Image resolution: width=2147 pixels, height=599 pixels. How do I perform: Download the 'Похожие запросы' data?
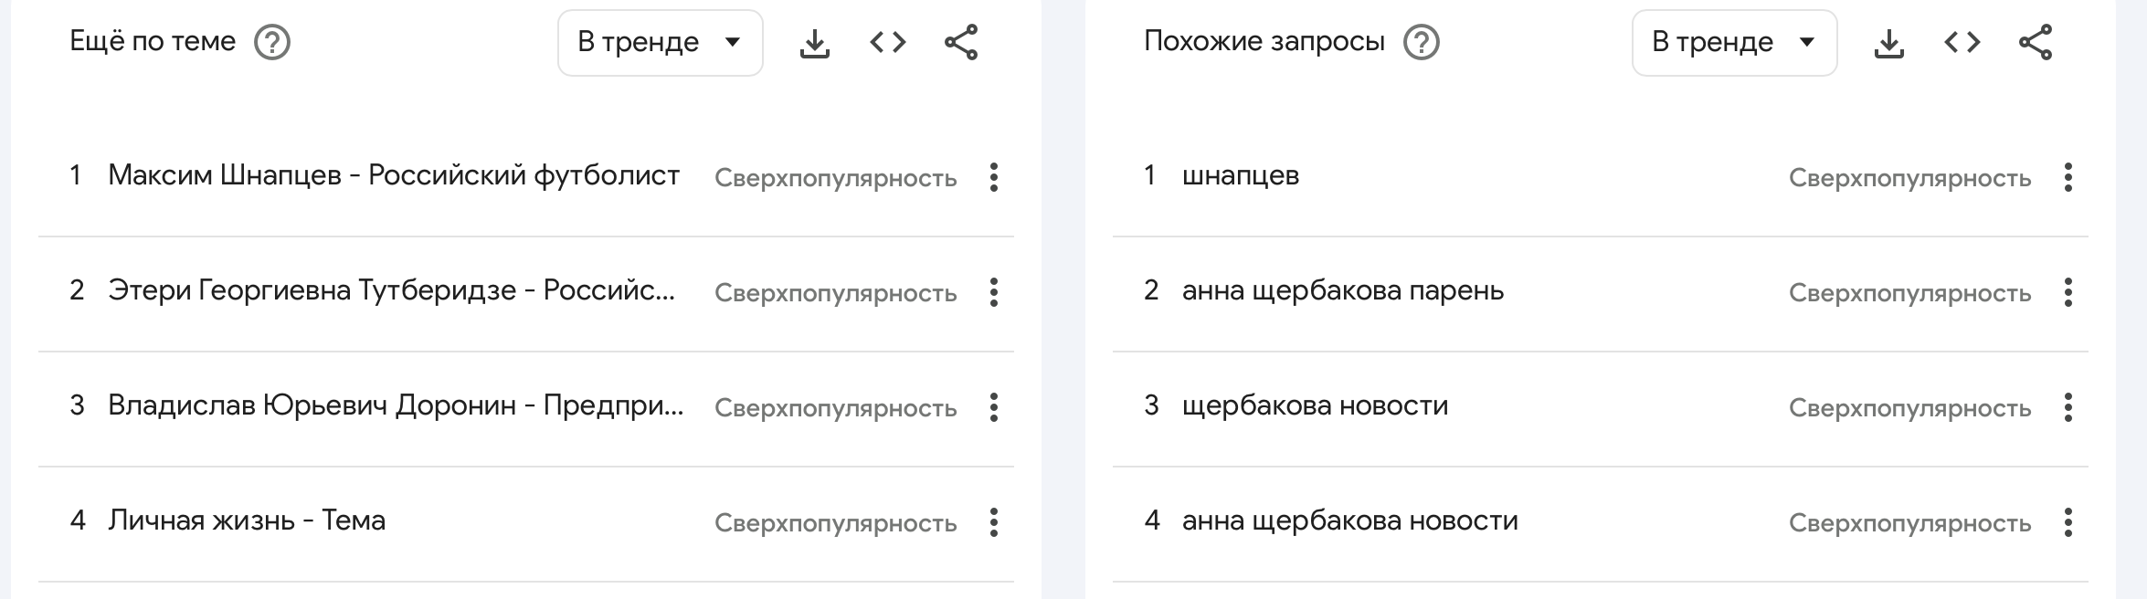click(x=1888, y=43)
